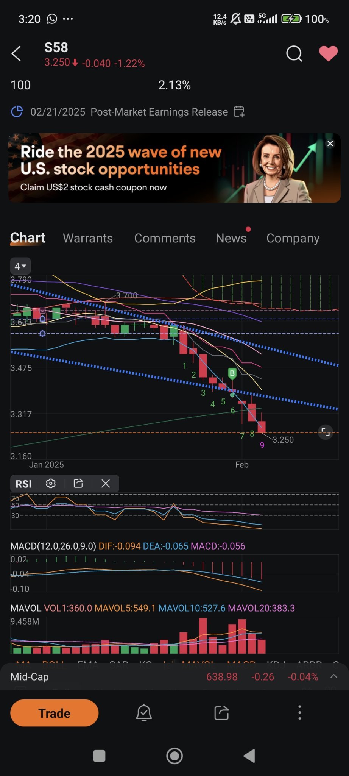
Task: Go back using the left arrow
Action: click(16, 53)
